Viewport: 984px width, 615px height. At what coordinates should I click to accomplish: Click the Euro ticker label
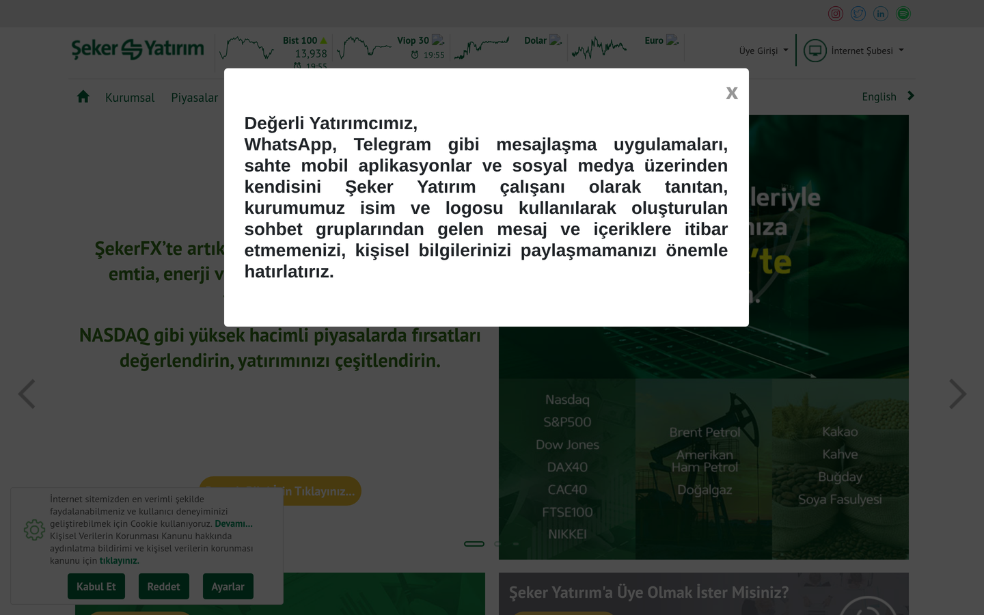[x=654, y=41]
